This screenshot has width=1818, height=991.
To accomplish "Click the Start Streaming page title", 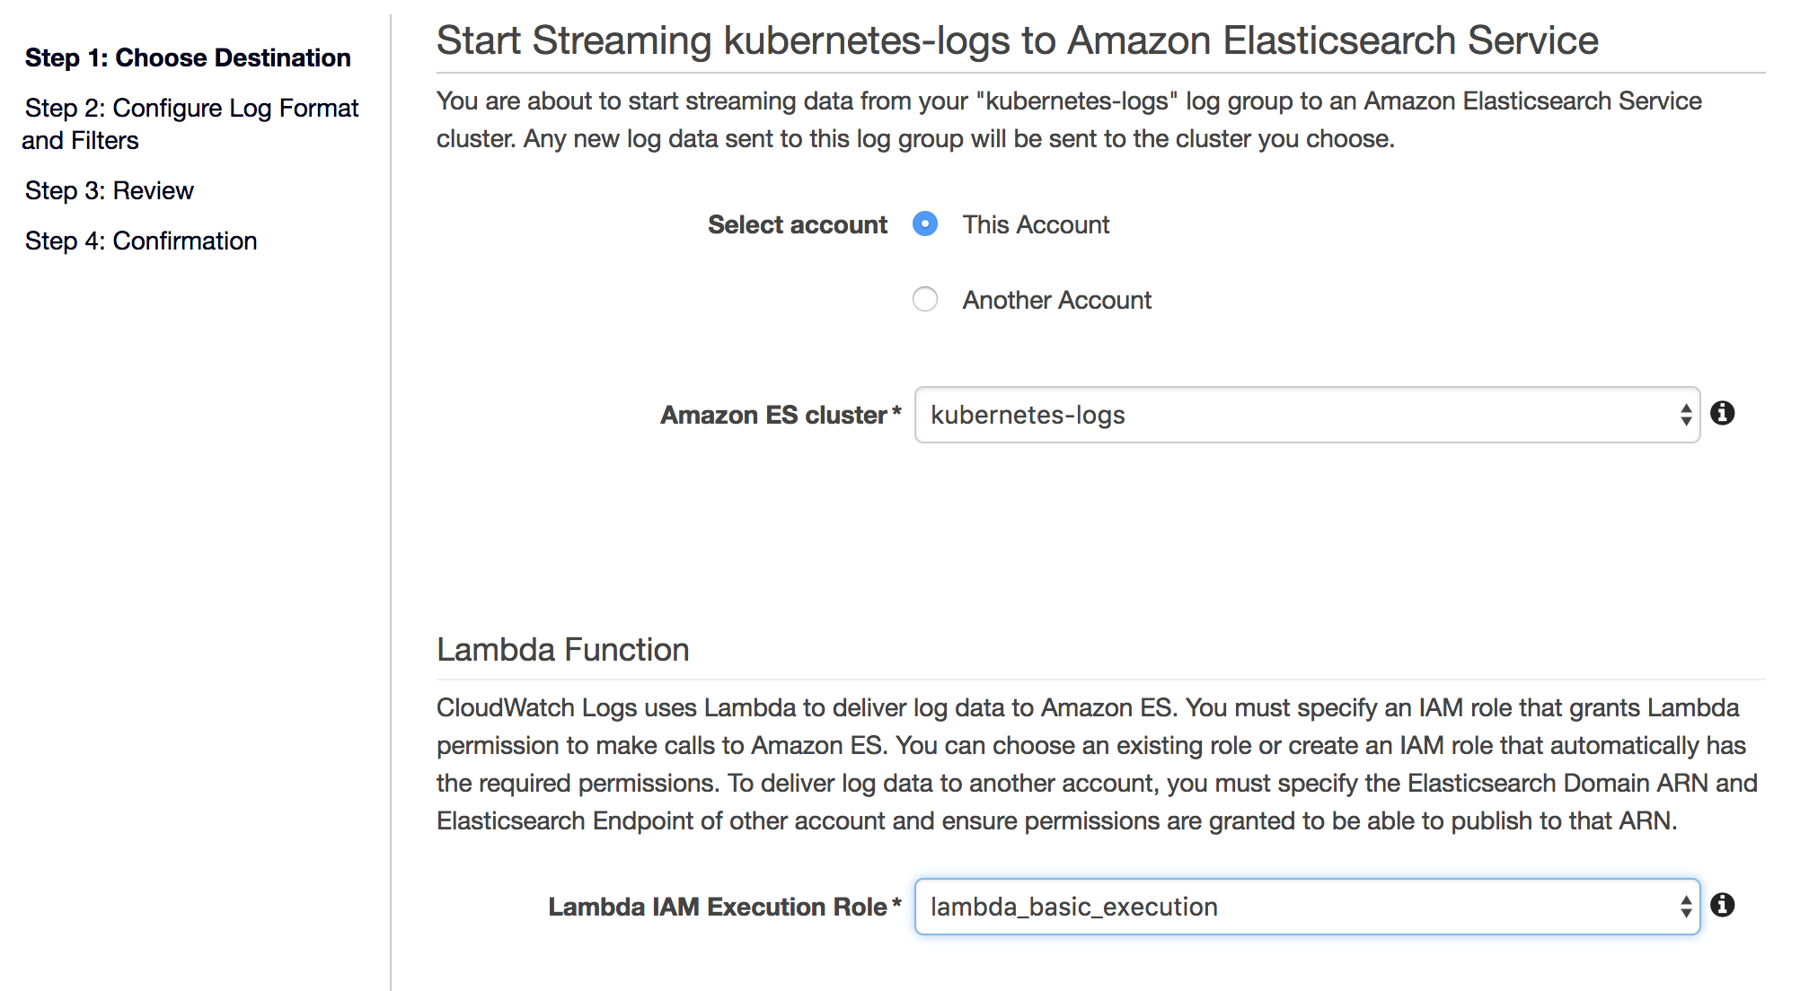I will (x=1016, y=39).
